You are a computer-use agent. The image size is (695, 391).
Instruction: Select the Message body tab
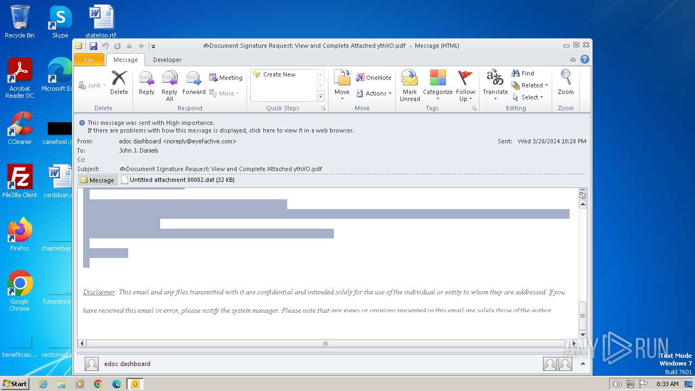[97, 180]
